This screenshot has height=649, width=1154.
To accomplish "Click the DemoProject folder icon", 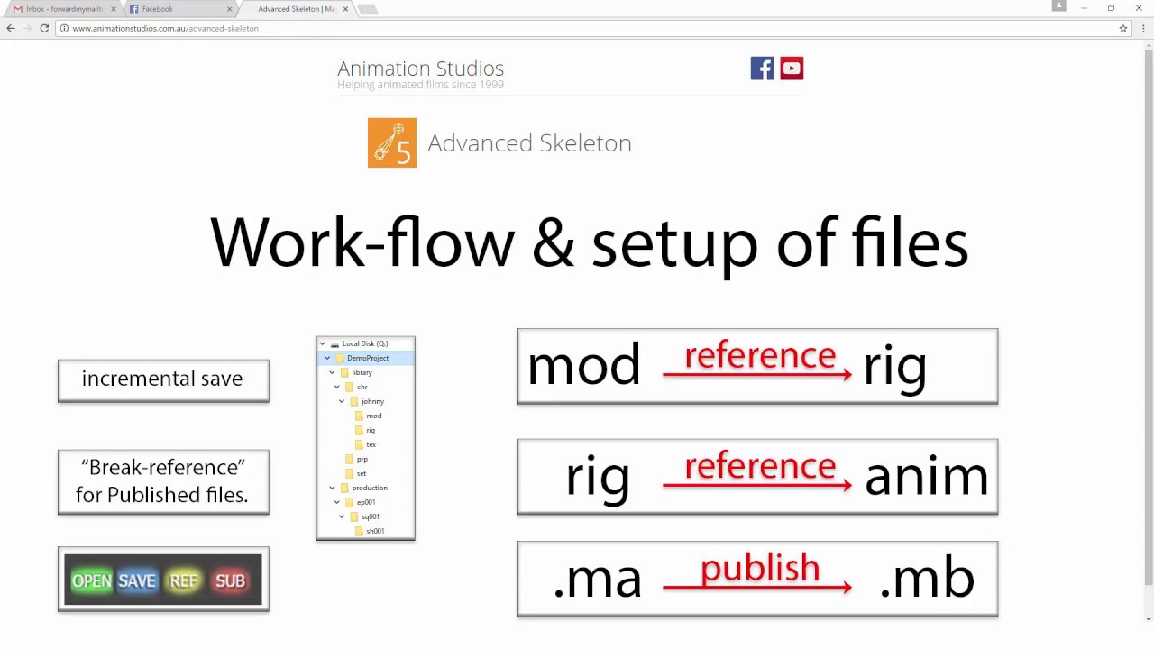I will (340, 358).
